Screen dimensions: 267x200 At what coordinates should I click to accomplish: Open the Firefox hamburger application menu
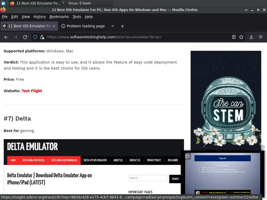(261, 37)
